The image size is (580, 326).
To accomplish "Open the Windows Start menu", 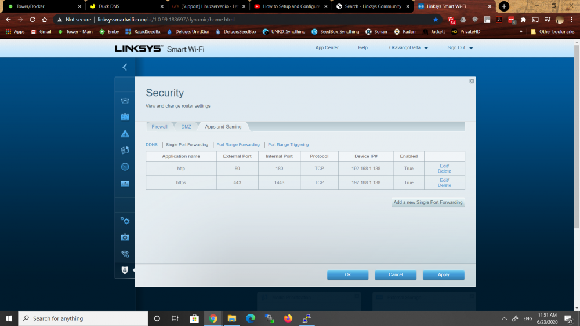I will point(9,318).
